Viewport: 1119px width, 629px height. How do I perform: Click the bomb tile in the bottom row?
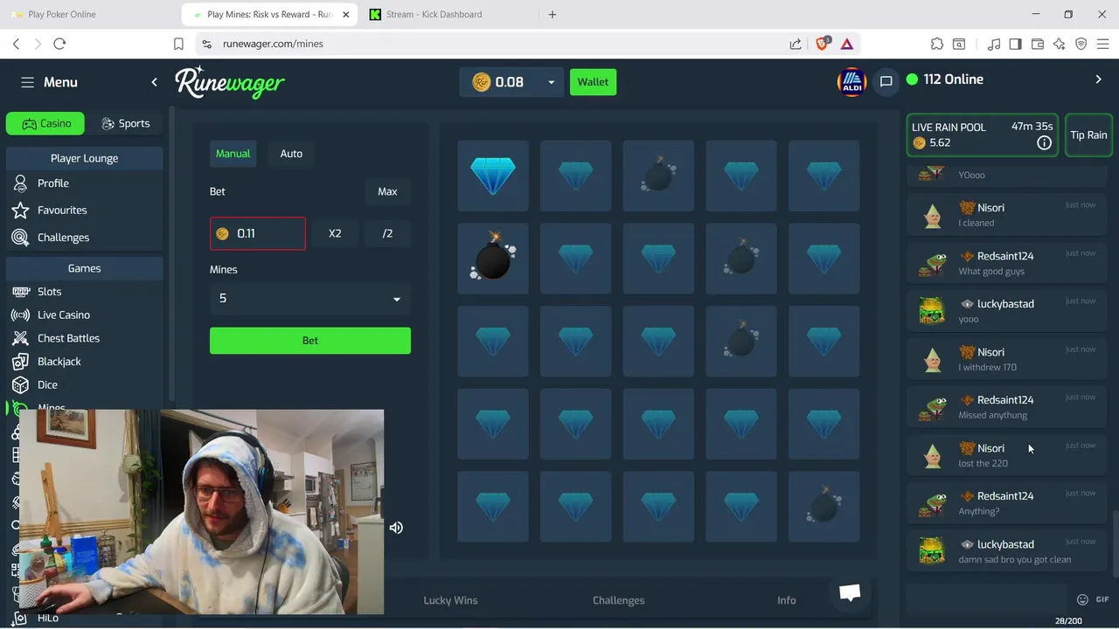tap(824, 507)
